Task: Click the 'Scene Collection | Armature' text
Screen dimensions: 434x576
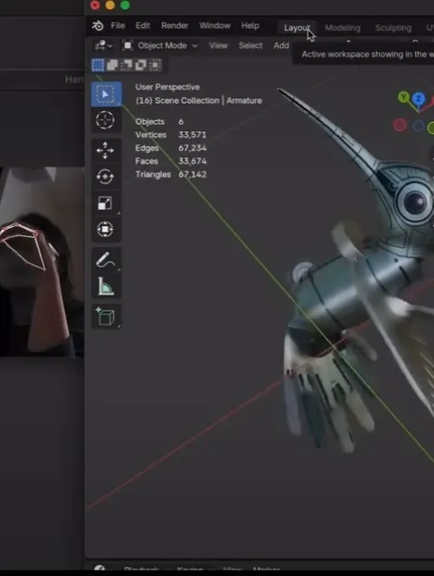Action: 208,100
